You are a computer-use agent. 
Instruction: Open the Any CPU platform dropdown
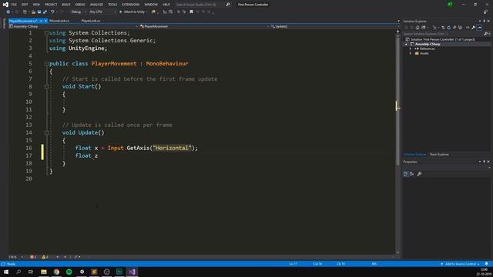102,12
